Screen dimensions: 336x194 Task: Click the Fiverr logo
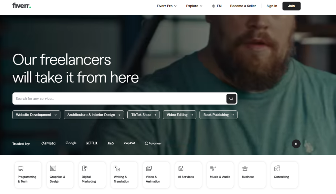pyautogui.click(x=21, y=6)
